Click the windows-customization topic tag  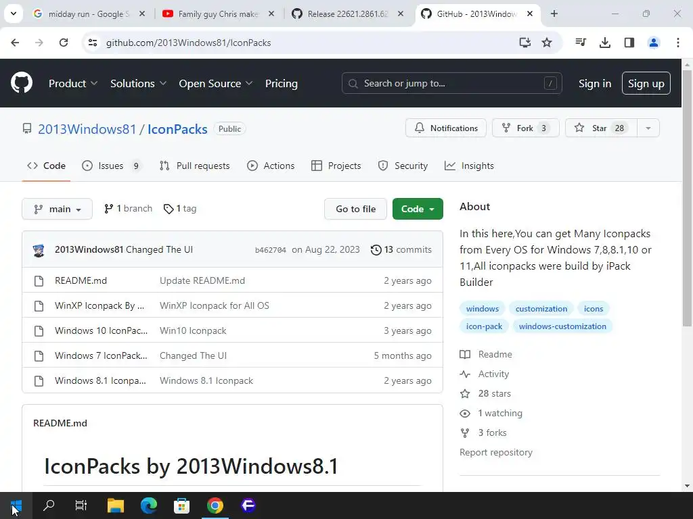(x=562, y=326)
